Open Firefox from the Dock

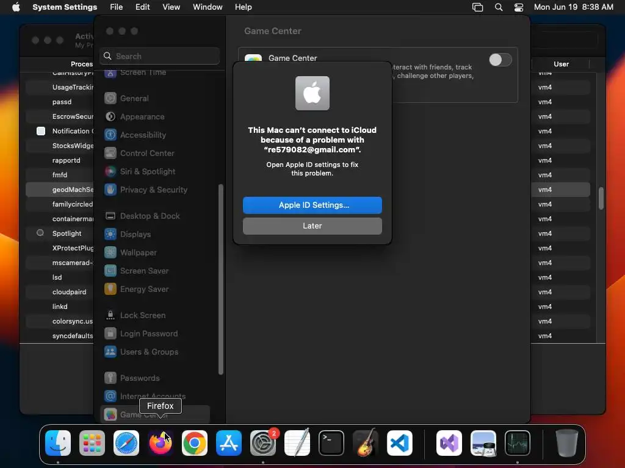pyautogui.click(x=161, y=443)
